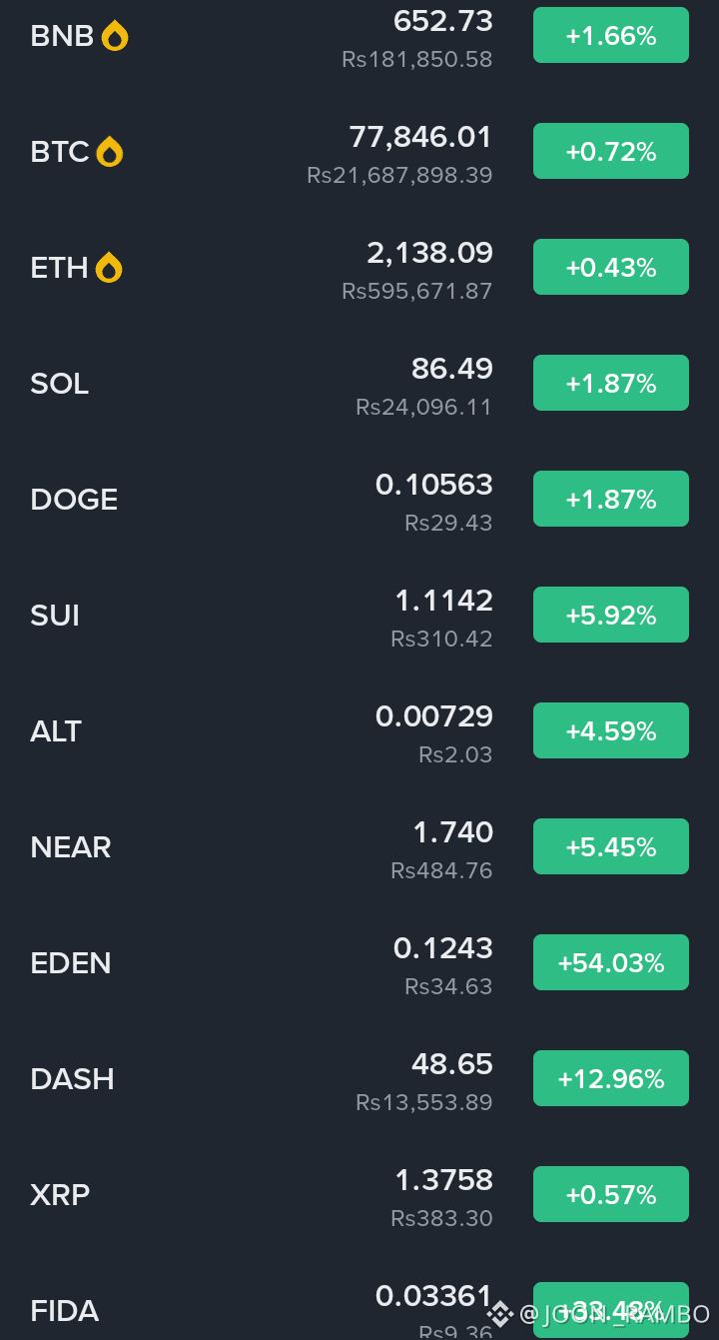The width and height of the screenshot is (719, 1340).
Task: Select the ALT ticker name
Action: pos(56,731)
